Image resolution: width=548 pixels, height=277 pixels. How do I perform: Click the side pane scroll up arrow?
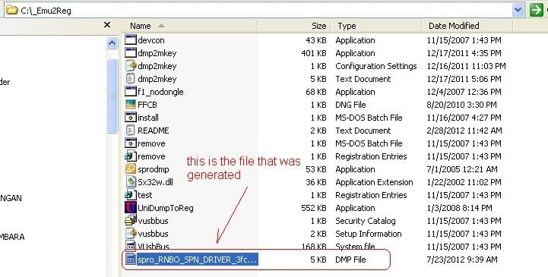click(x=112, y=43)
